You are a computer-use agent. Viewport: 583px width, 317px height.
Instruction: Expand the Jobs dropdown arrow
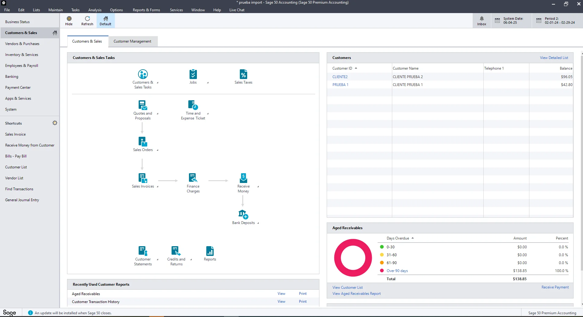point(208,82)
